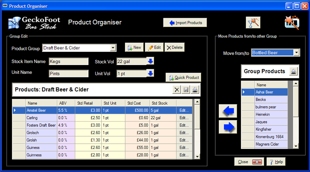Select Kronenburg 1664 in Group Products
Image resolution: width=310 pixels, height=172 pixels.
click(x=271, y=137)
